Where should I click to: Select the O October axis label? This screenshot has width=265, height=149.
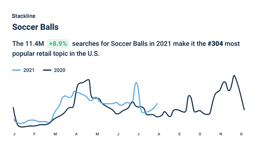pyautogui.click(x=200, y=134)
